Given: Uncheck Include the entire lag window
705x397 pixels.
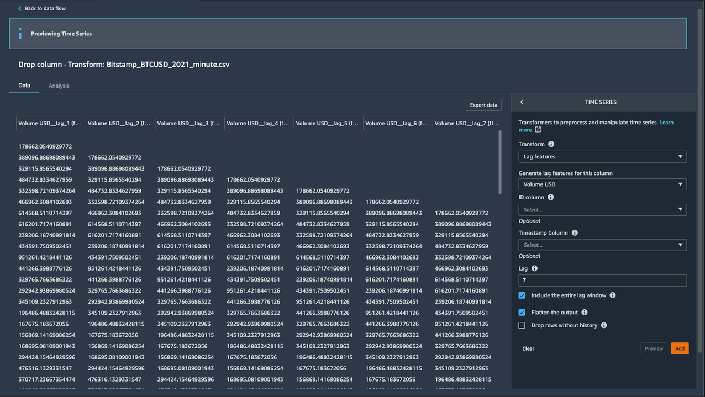Looking at the screenshot, I should (x=522, y=295).
